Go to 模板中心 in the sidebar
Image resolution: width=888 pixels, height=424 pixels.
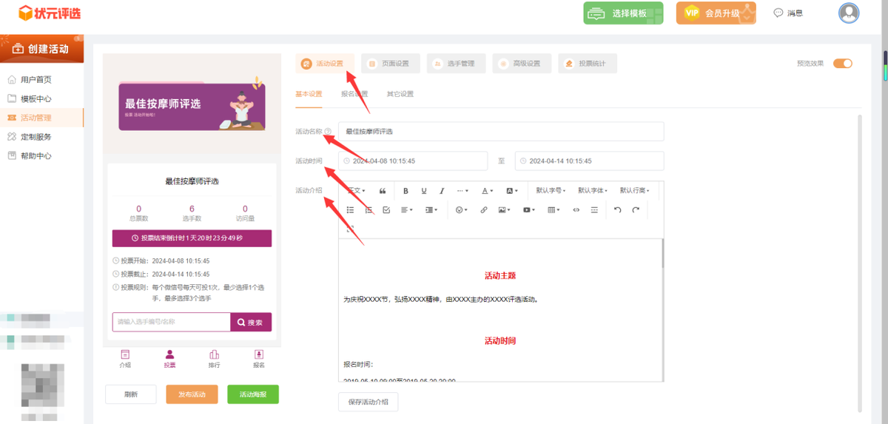point(36,98)
